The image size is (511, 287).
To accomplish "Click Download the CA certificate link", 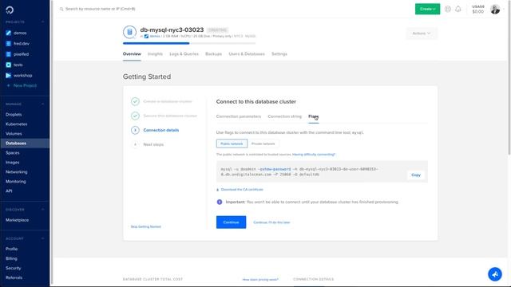I will click(x=242, y=190).
